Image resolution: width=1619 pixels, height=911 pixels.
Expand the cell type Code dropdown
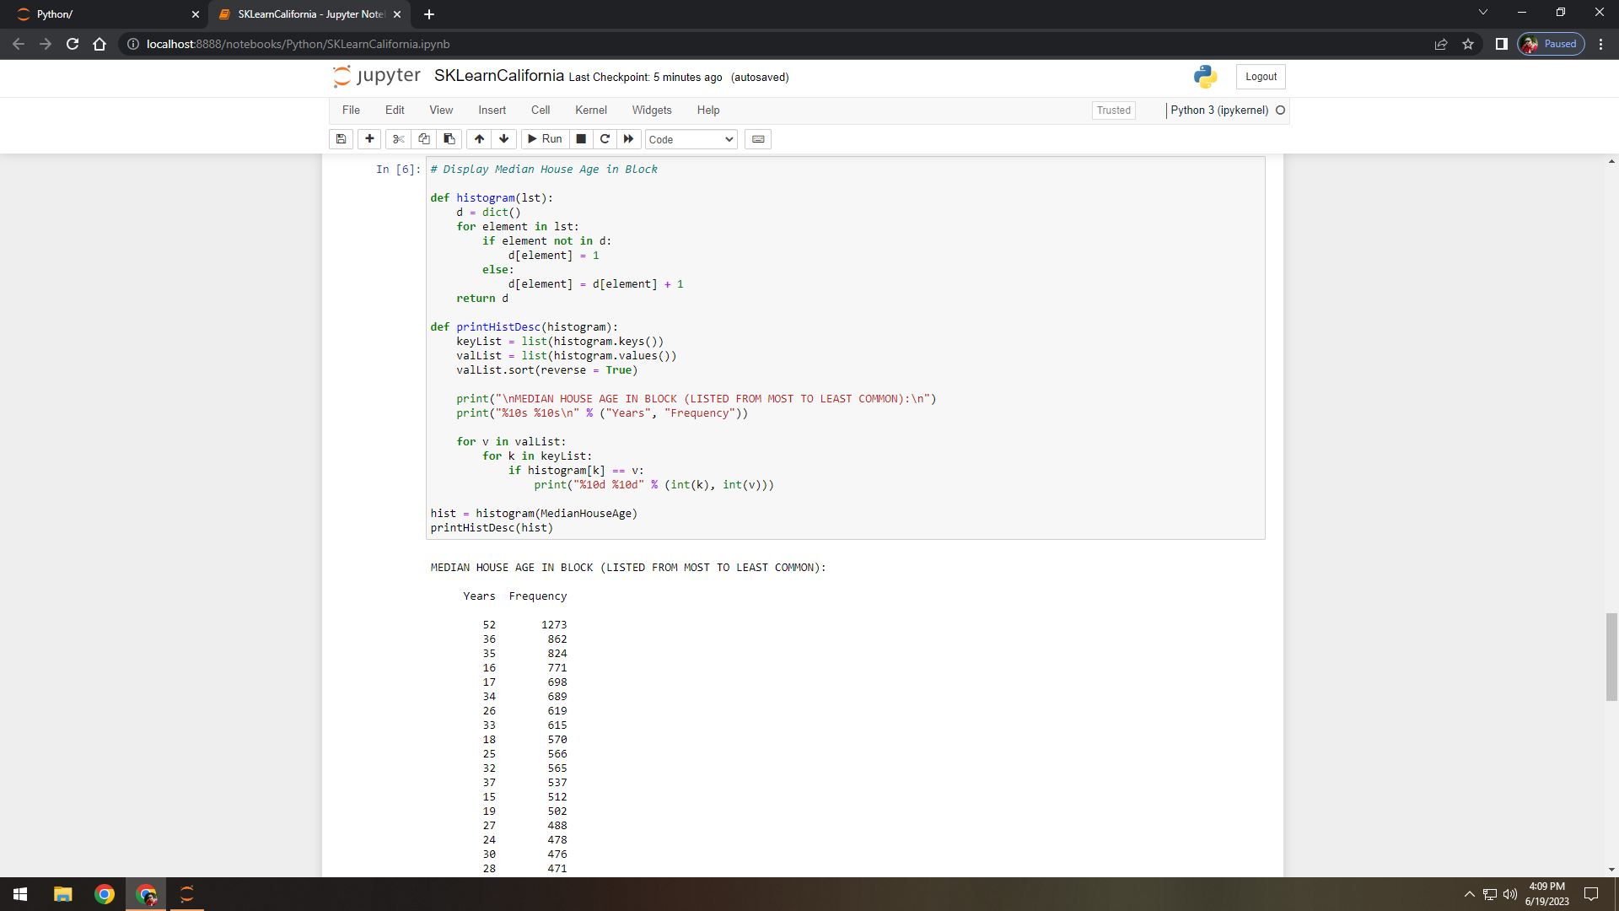[x=691, y=139]
